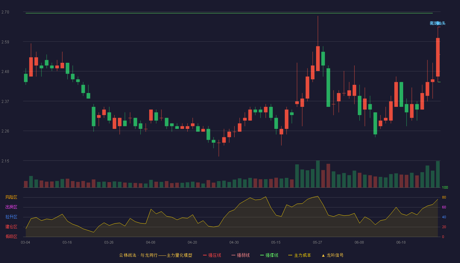Viewport: 460px width, 263px height.
Task: Click the final tall red candlestick
Action: 438,57
